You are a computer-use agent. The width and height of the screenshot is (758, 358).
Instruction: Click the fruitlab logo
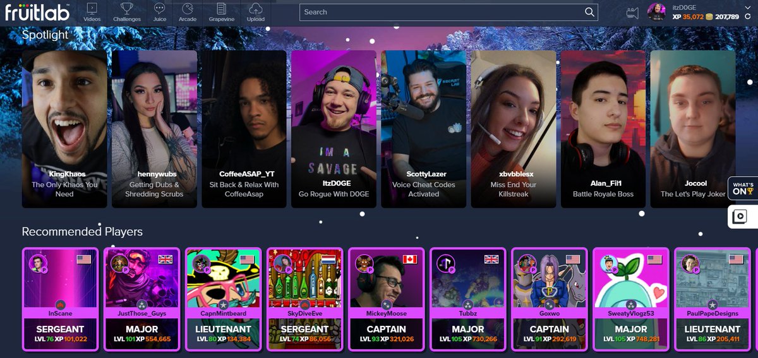37,11
